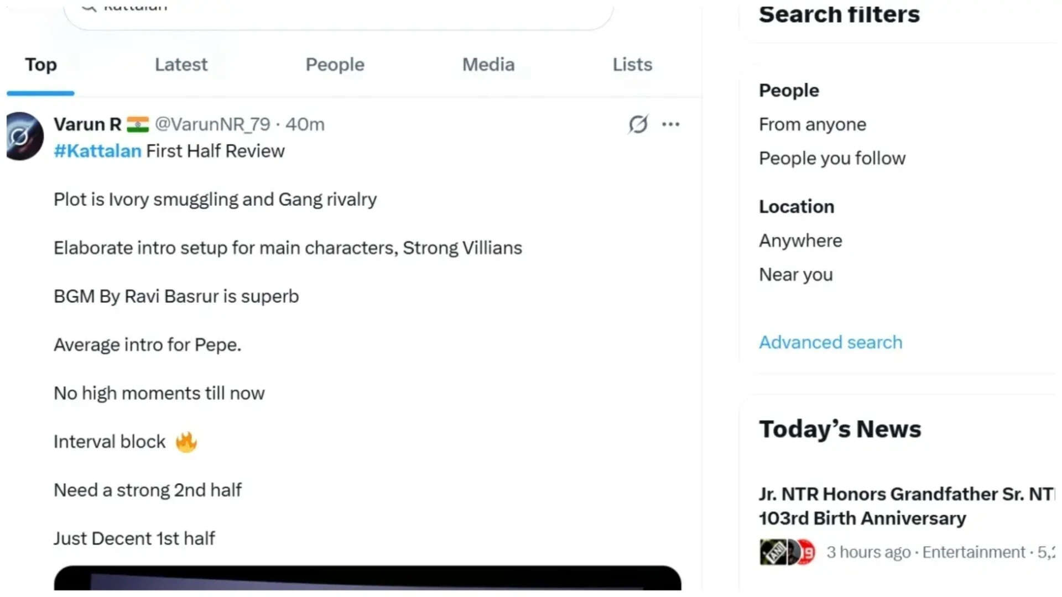Select the People you follow filter
This screenshot has width=1062, height=597.
[x=832, y=159]
